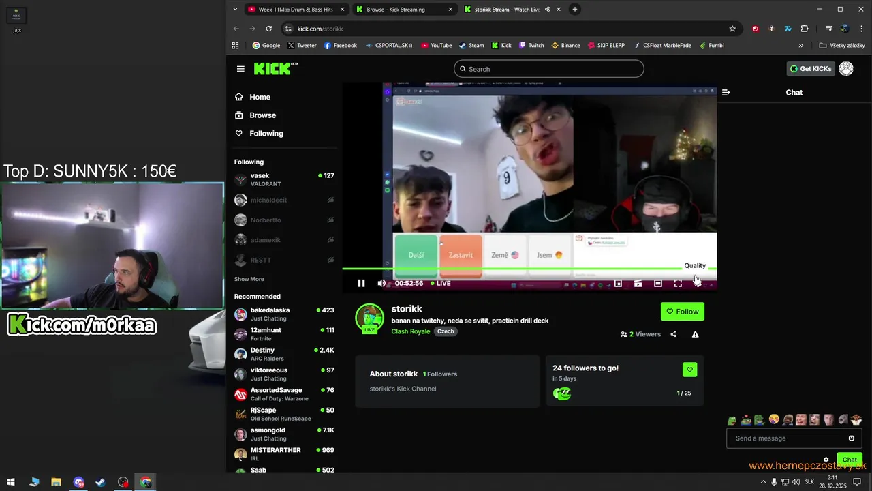Click the stream progress bar
872x491 pixels.
[x=529, y=269]
